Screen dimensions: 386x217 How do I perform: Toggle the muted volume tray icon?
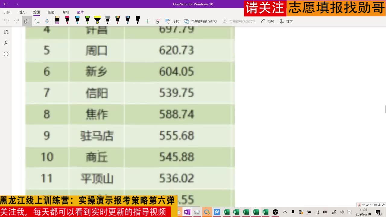pyautogui.click(x=325, y=212)
